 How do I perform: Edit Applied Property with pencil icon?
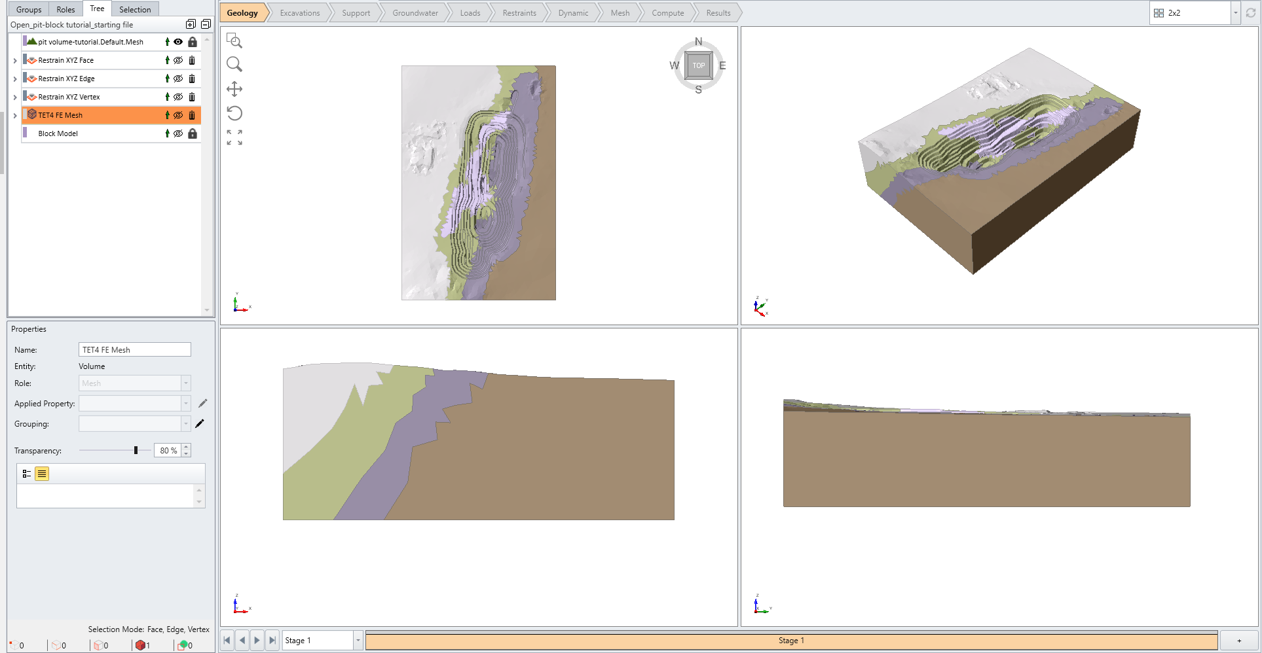tap(202, 403)
